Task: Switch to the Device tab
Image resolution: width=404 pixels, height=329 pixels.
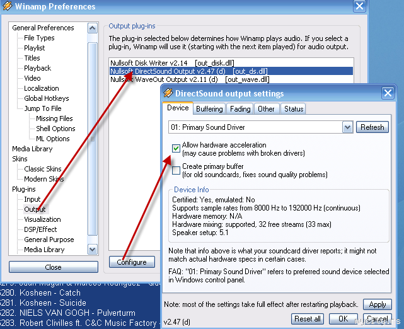Action: [178, 108]
